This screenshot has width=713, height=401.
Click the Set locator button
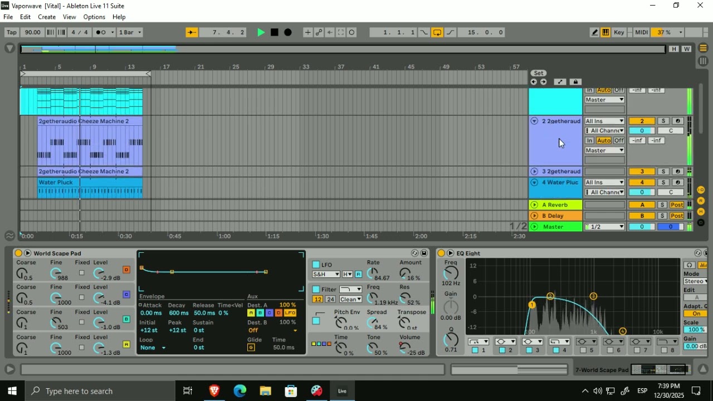[538, 73]
